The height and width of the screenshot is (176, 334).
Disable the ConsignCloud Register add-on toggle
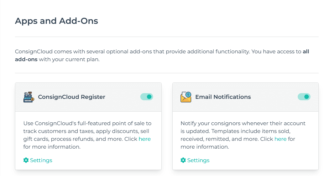147,97
